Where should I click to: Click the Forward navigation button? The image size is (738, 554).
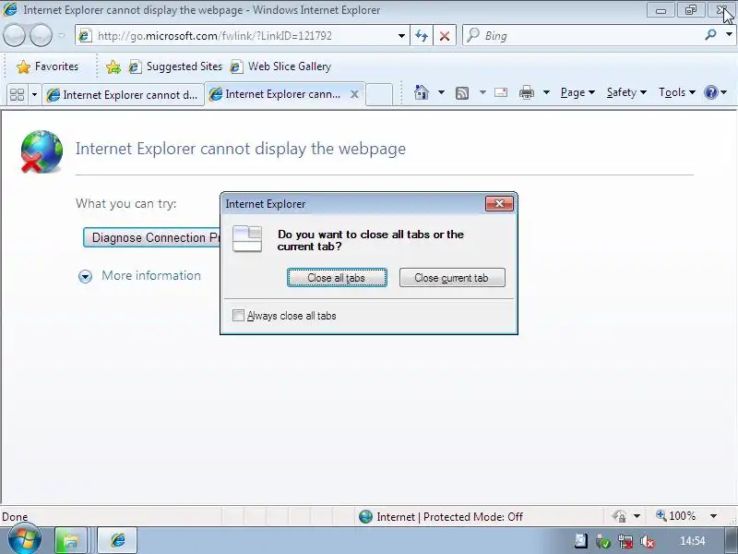[x=41, y=35]
